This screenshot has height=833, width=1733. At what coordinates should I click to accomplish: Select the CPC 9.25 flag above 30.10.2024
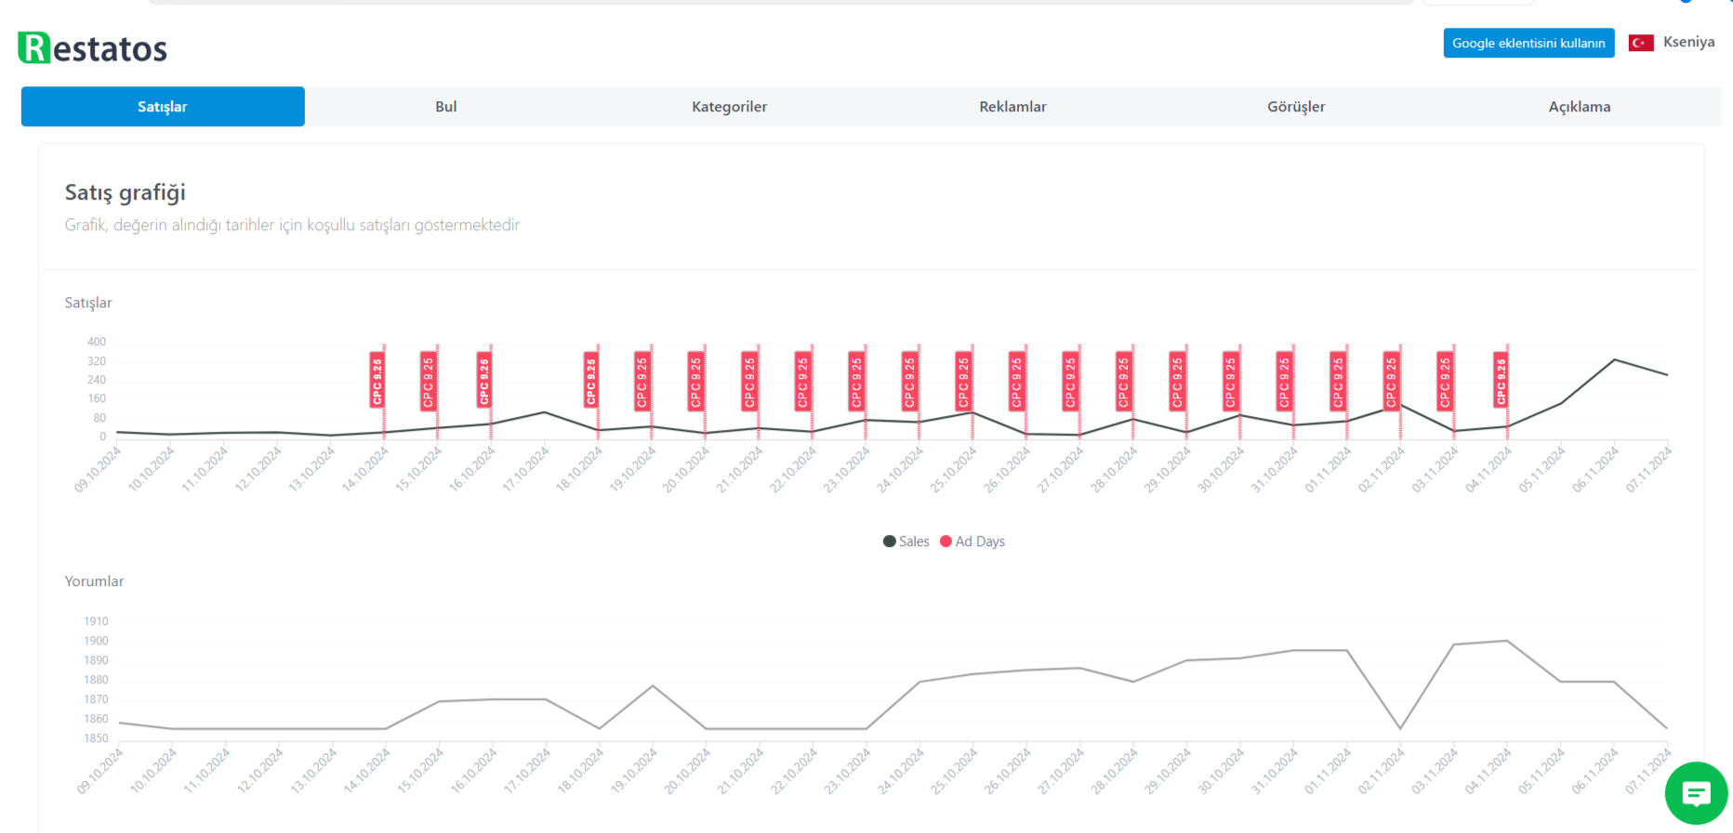pos(1231,380)
